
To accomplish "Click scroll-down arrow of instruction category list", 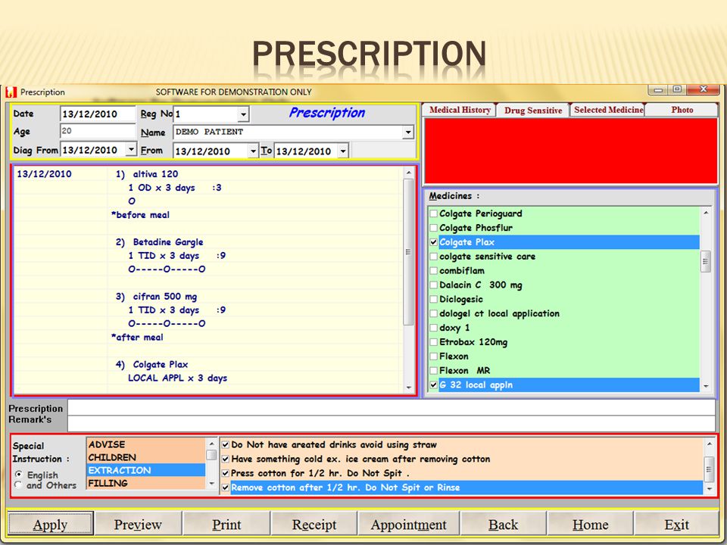I will pyautogui.click(x=211, y=484).
